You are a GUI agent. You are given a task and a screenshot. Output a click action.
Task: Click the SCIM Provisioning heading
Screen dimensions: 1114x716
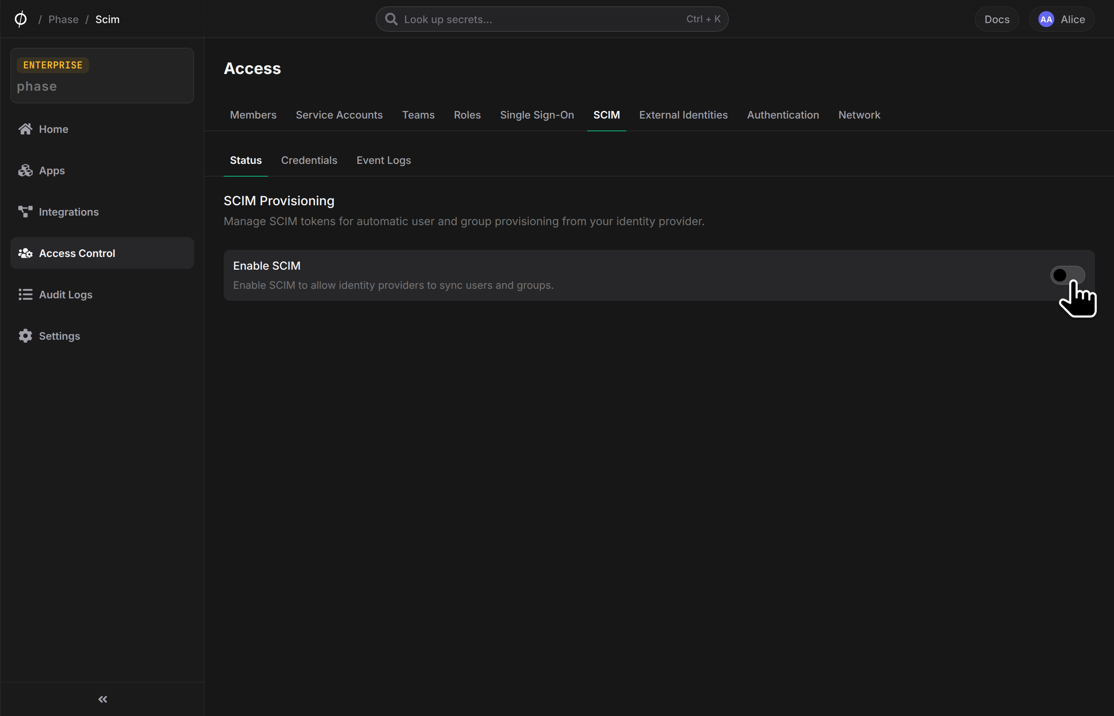pos(279,201)
